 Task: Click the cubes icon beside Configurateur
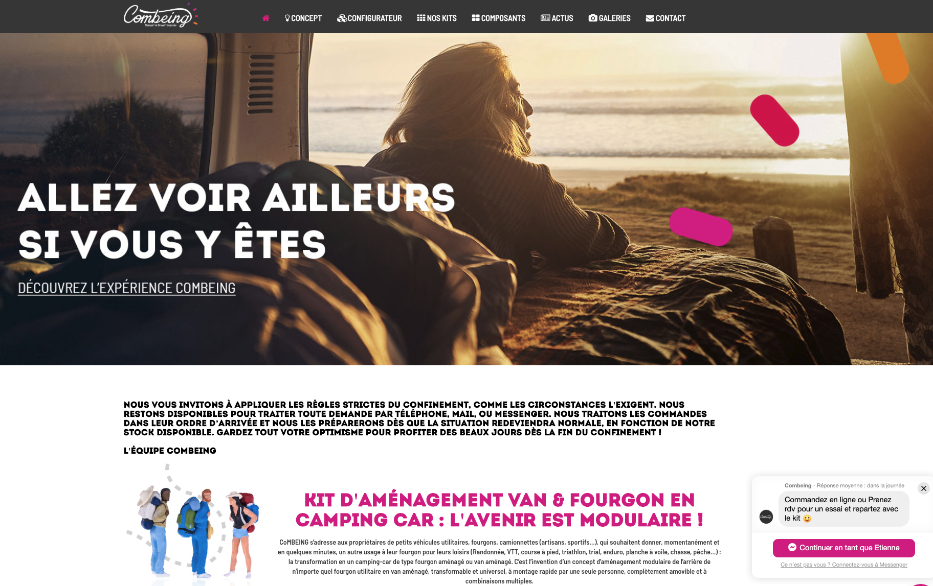(342, 18)
